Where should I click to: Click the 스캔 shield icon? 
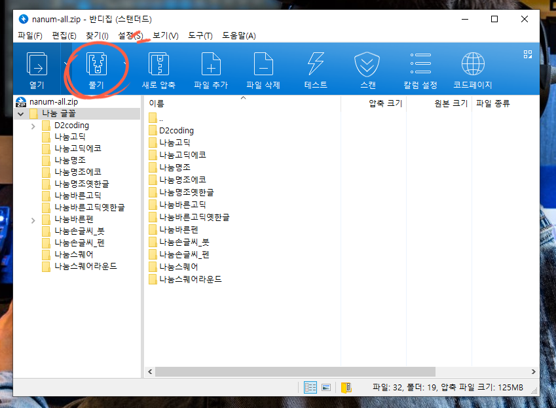(x=367, y=64)
